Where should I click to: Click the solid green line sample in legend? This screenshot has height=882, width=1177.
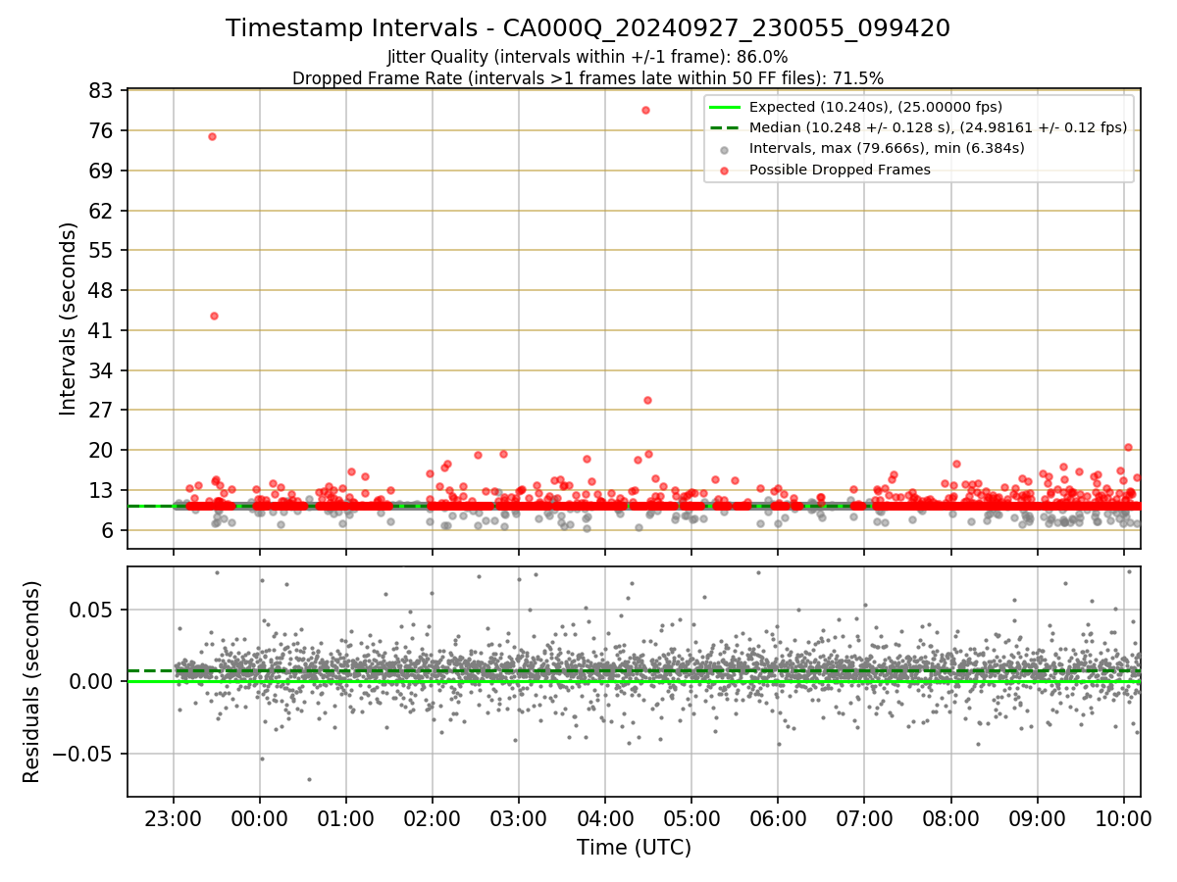click(724, 107)
